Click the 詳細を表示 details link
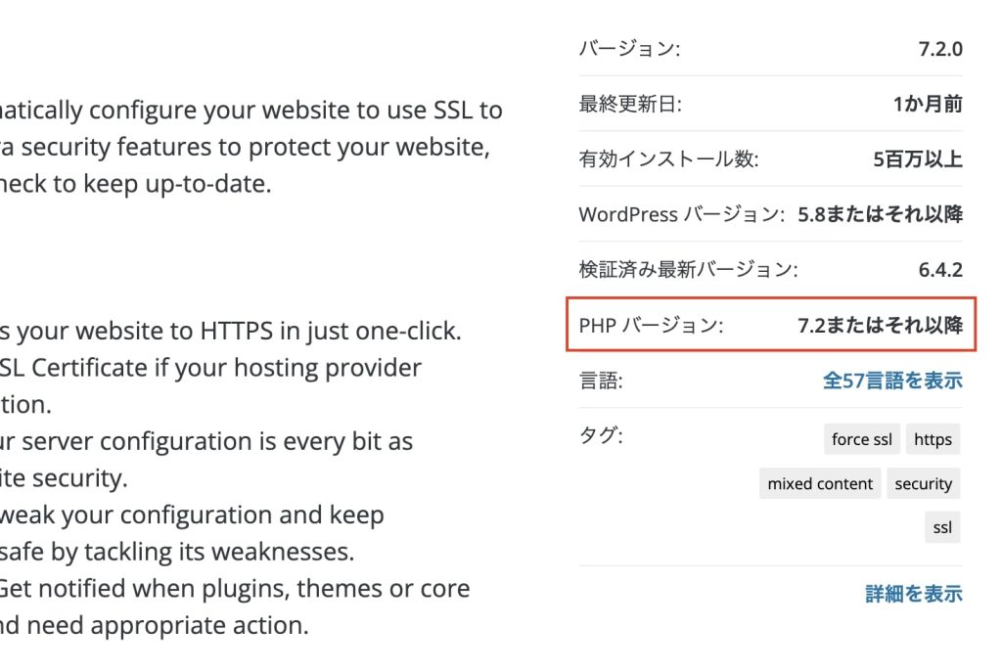This screenshot has height=672, width=1002. coord(914,594)
